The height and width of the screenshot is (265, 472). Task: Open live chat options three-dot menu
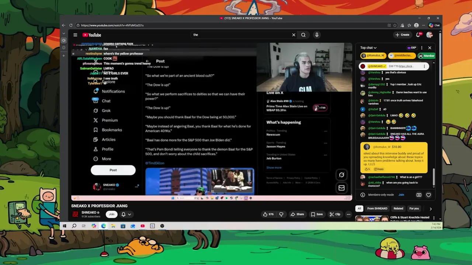pyautogui.click(x=422, y=48)
